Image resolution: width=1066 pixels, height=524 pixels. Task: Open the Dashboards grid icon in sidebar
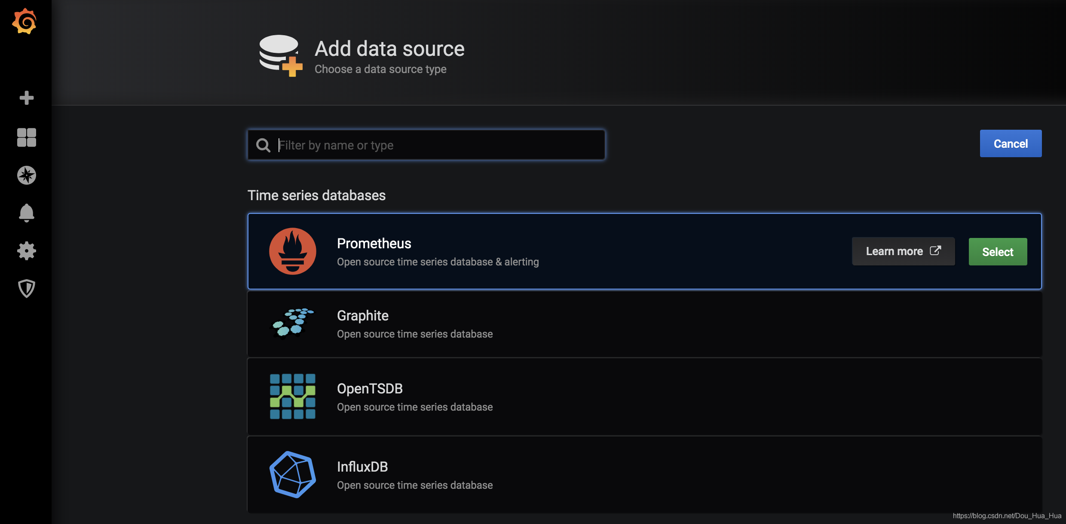pyautogui.click(x=27, y=137)
